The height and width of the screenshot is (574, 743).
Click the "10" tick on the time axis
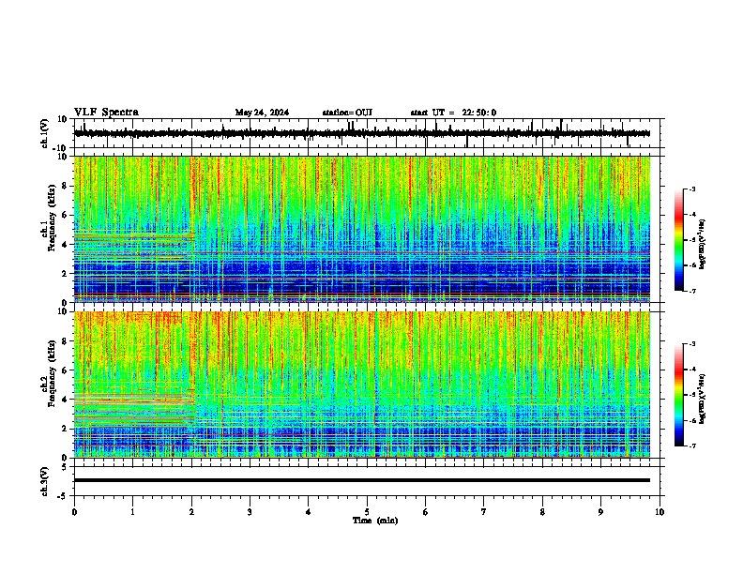click(x=660, y=512)
